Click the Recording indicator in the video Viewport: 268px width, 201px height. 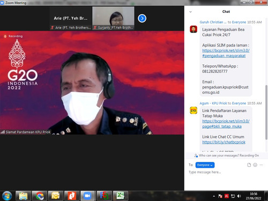[13, 36]
